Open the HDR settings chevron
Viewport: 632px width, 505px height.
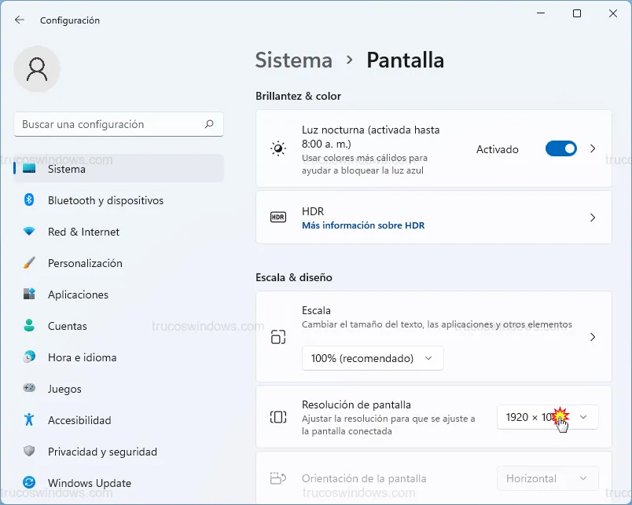click(x=593, y=218)
